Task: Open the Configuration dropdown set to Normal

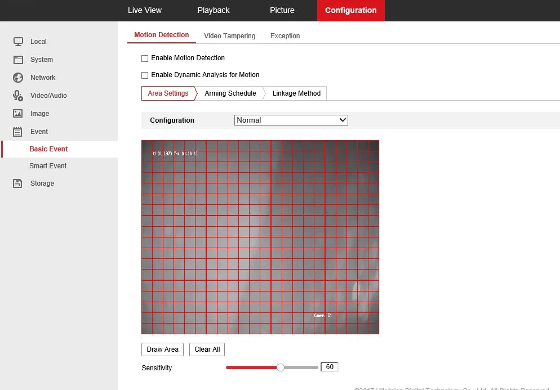Action: 291,120
